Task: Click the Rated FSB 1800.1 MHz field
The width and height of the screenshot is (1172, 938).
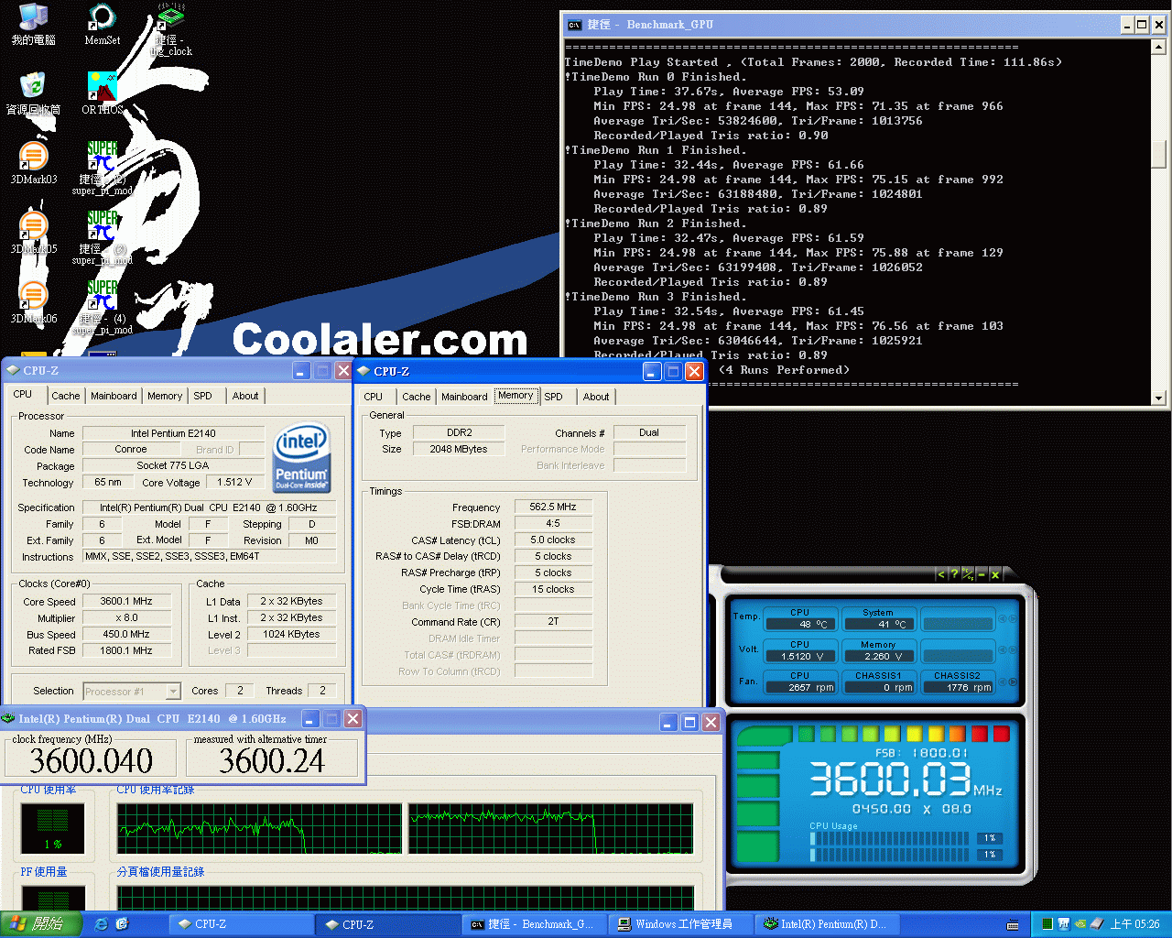Action: 126,650
